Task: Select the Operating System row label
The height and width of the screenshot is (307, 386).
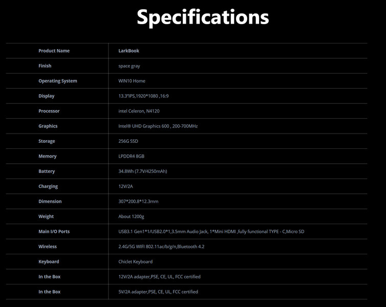Action: (x=58, y=81)
